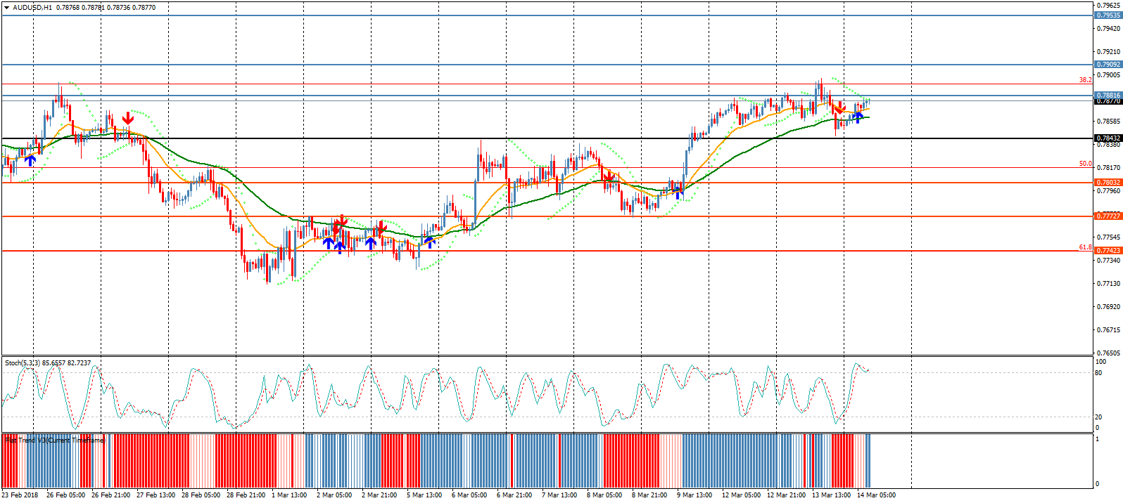Click the triangle beside the AUDUSD,H1 title
This screenshot has height=503, width=1123.
(6, 8)
